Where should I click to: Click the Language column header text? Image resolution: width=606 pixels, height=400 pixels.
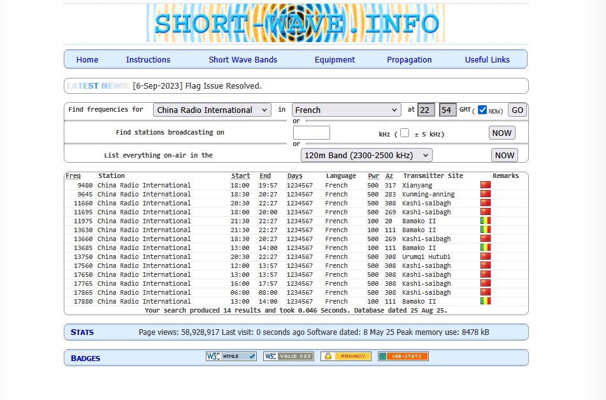coord(341,175)
